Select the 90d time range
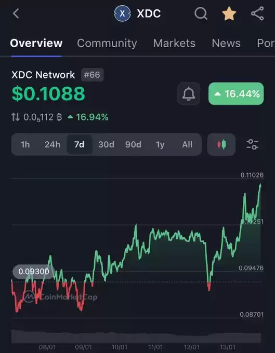Image resolution: width=275 pixels, height=353 pixels. pyautogui.click(x=133, y=144)
